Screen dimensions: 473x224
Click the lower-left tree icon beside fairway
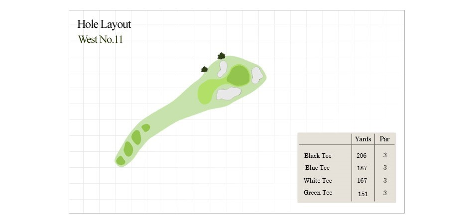204,69
